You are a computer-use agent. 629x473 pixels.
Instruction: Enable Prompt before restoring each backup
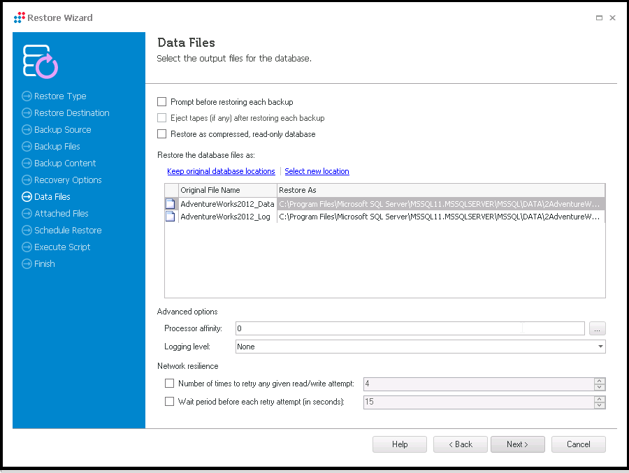pyautogui.click(x=161, y=102)
